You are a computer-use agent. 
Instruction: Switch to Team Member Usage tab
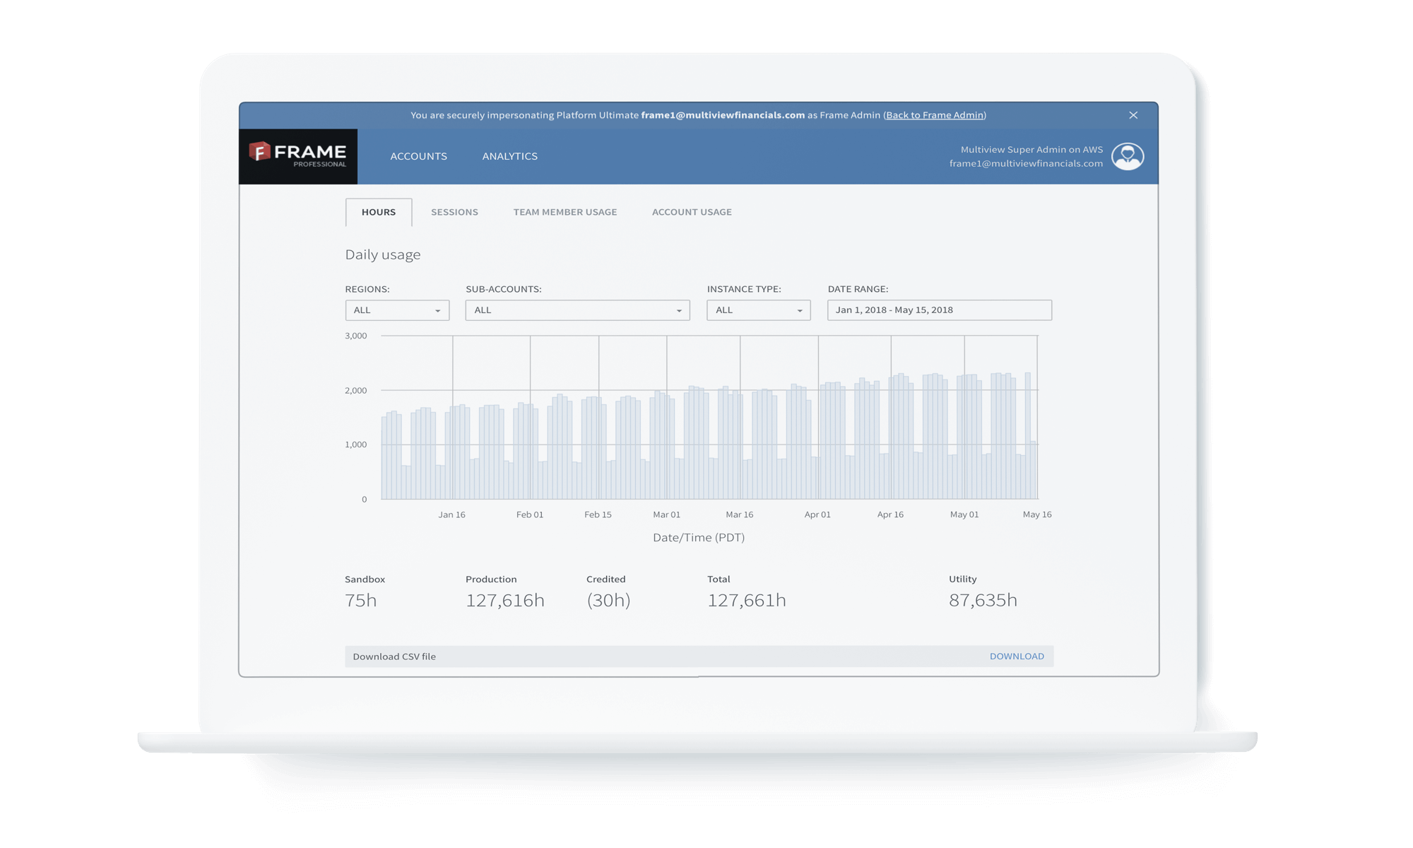(x=564, y=212)
